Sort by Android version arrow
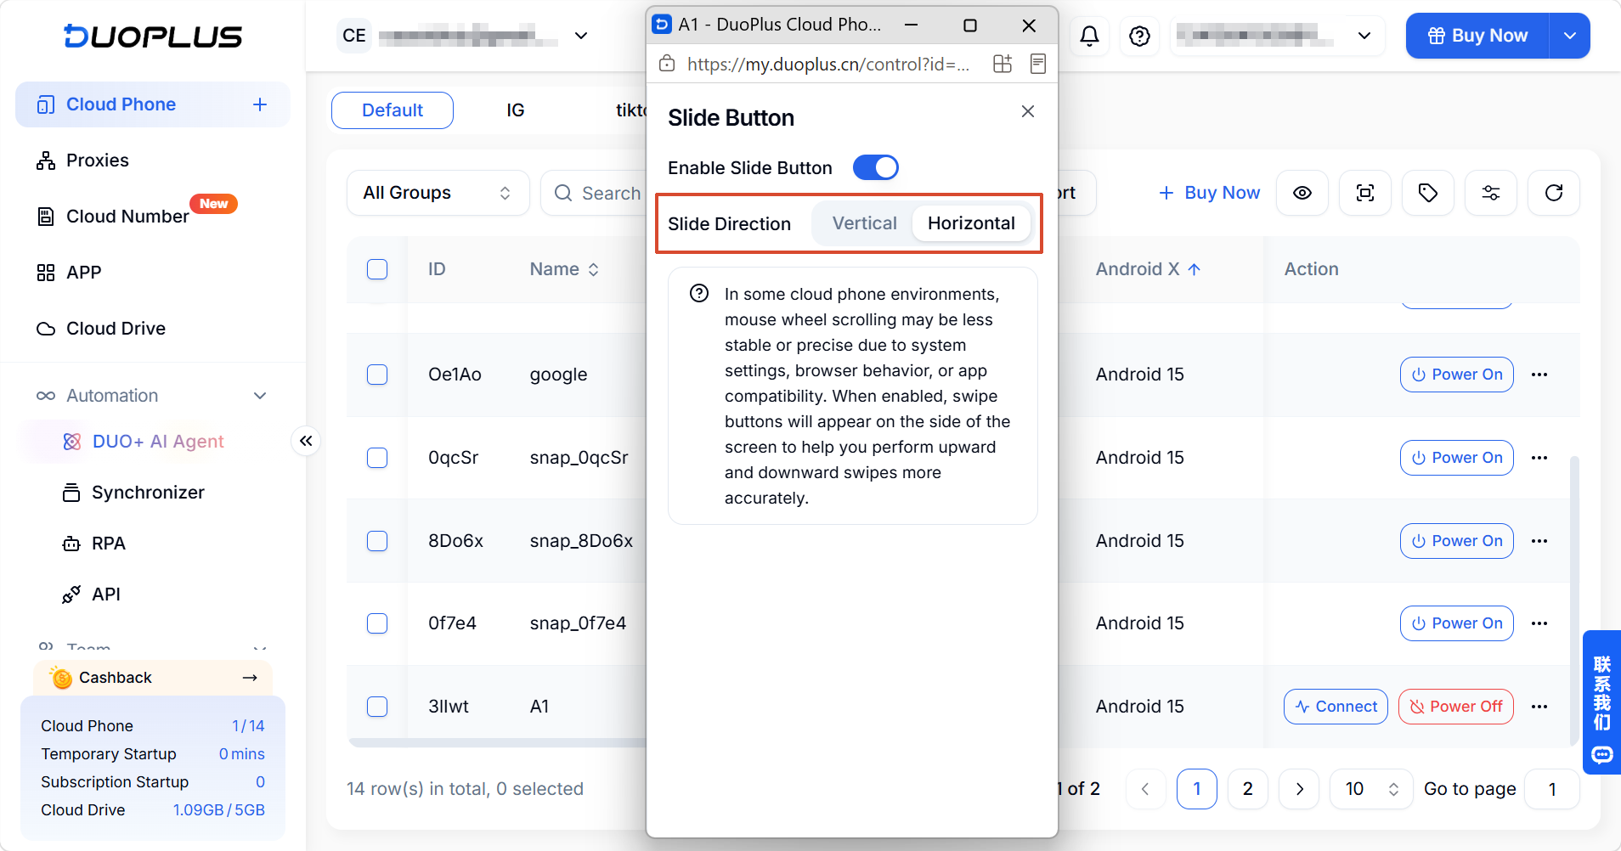Image resolution: width=1621 pixels, height=851 pixels. [1194, 269]
